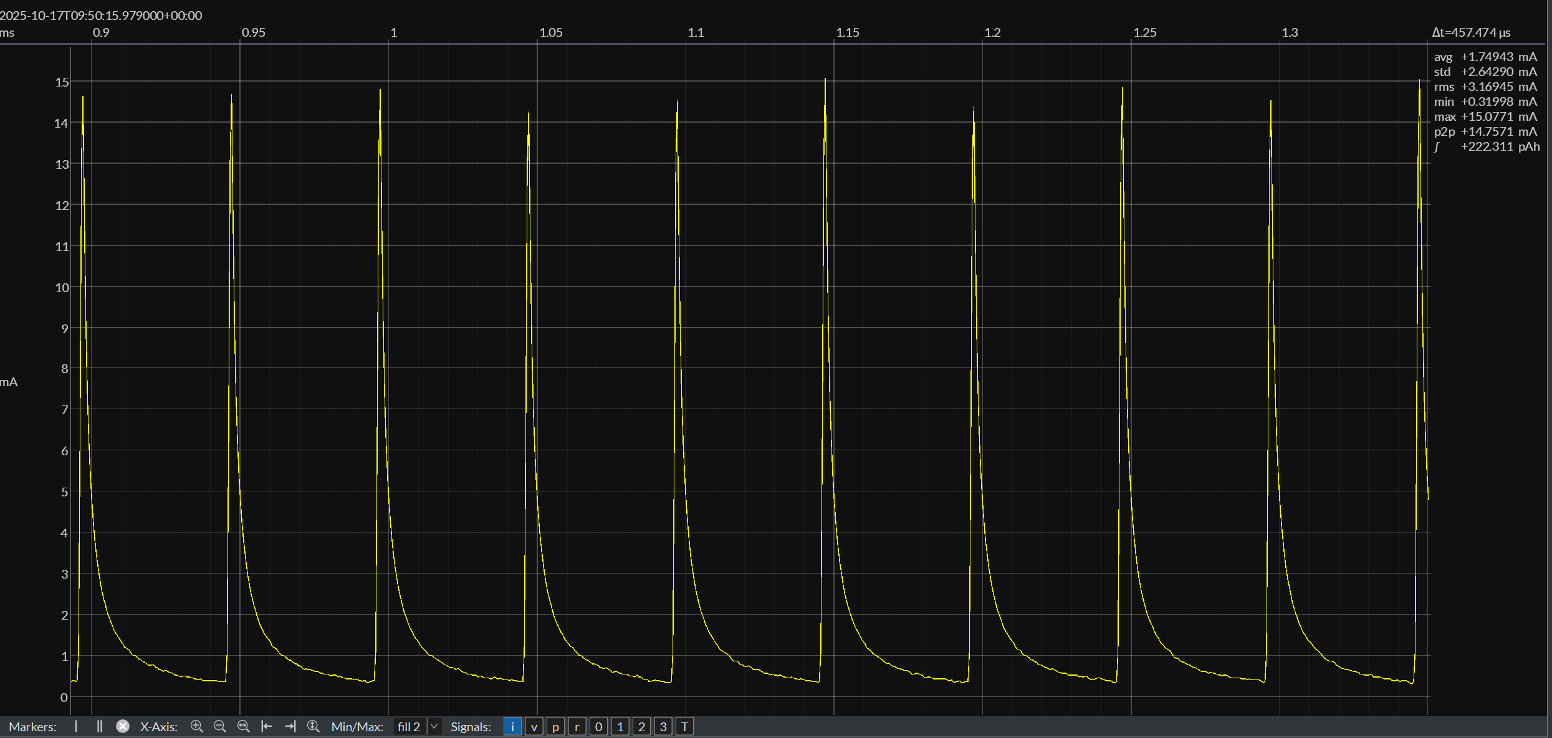Zoom in on the X-axis

(197, 726)
